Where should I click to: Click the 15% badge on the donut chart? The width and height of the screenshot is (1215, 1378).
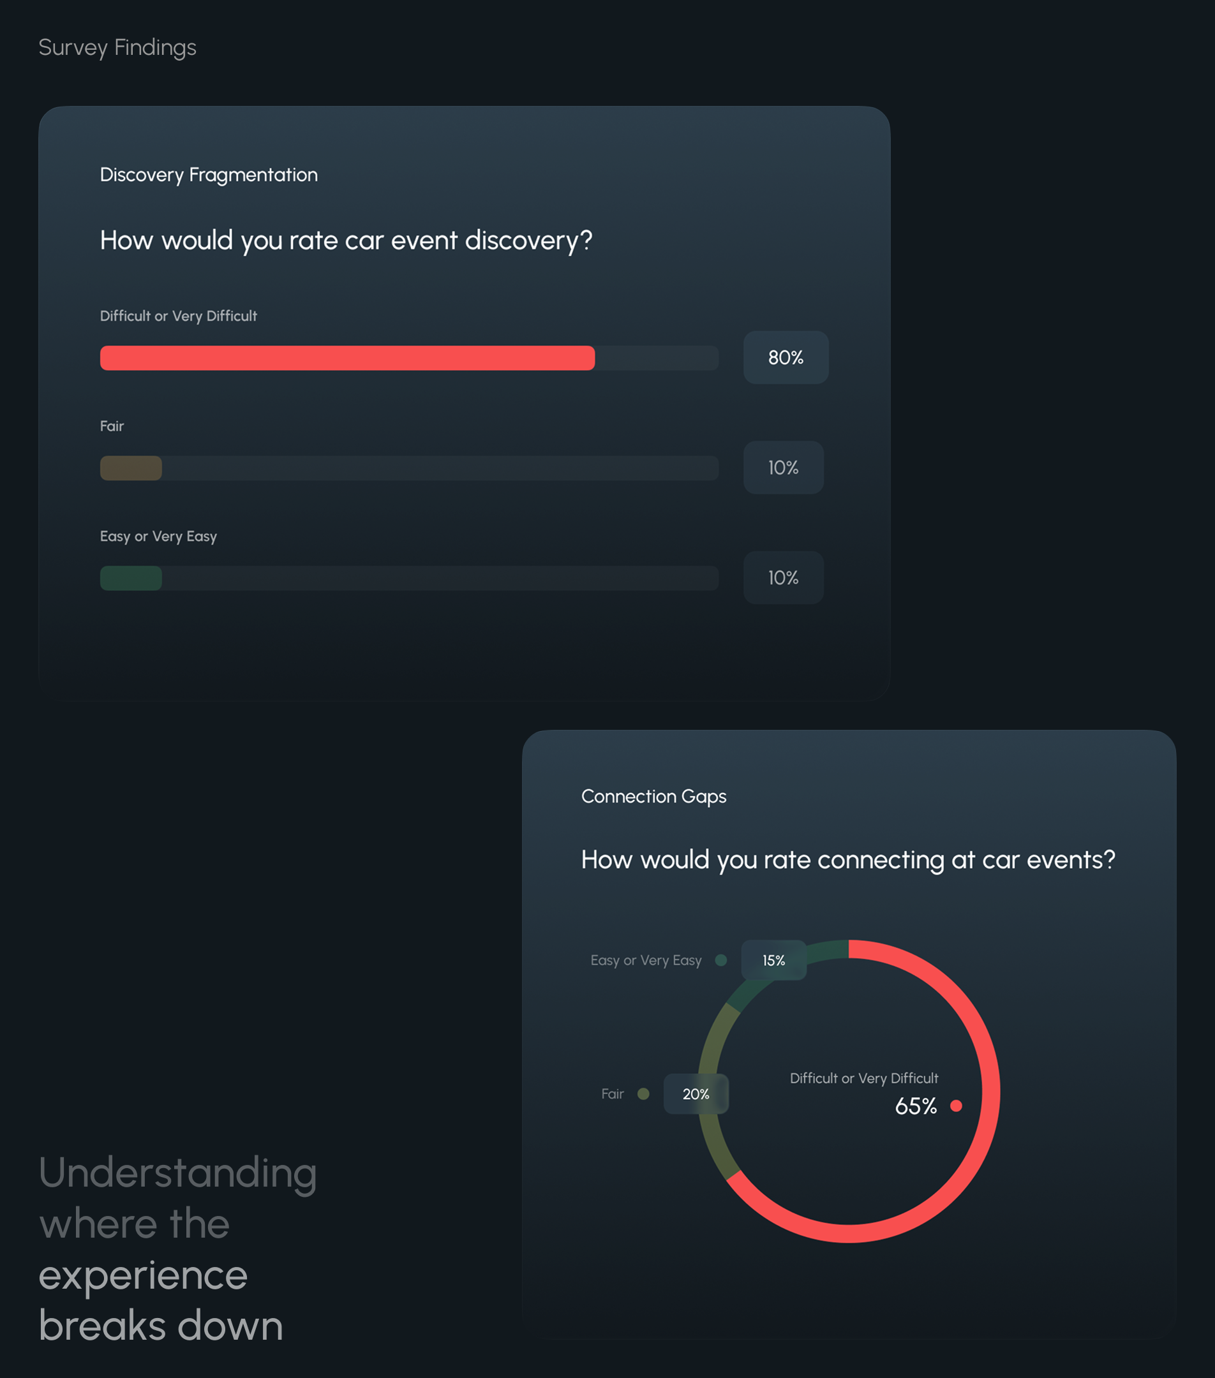(x=773, y=960)
